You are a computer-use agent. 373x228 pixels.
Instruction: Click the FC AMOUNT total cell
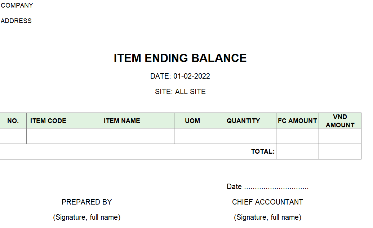click(297, 152)
